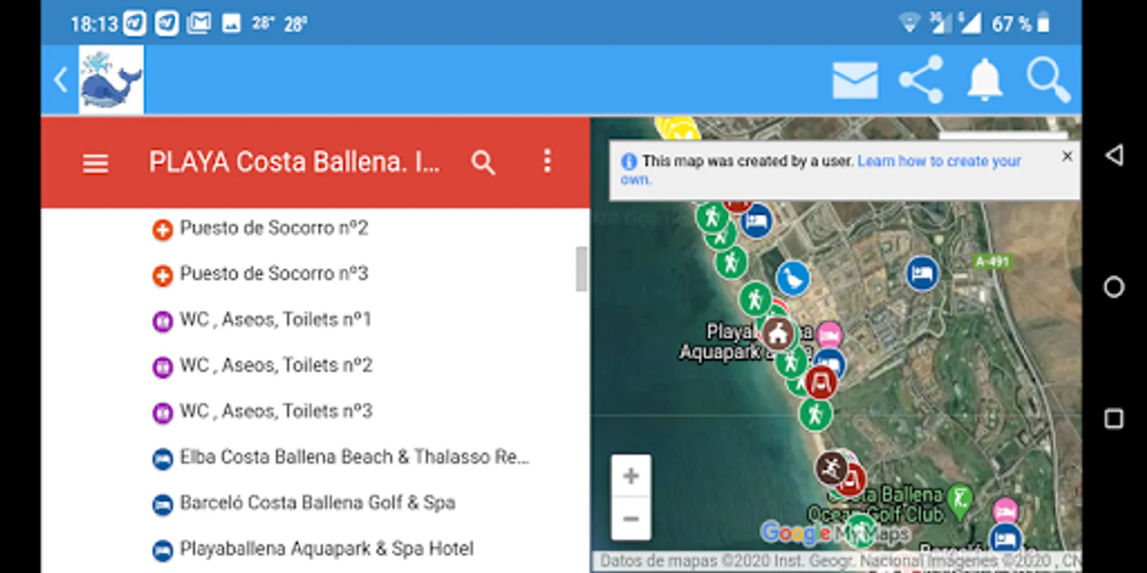The image size is (1147, 573).
Task: Tap the blue hotel marker near A-491
Action: (921, 273)
